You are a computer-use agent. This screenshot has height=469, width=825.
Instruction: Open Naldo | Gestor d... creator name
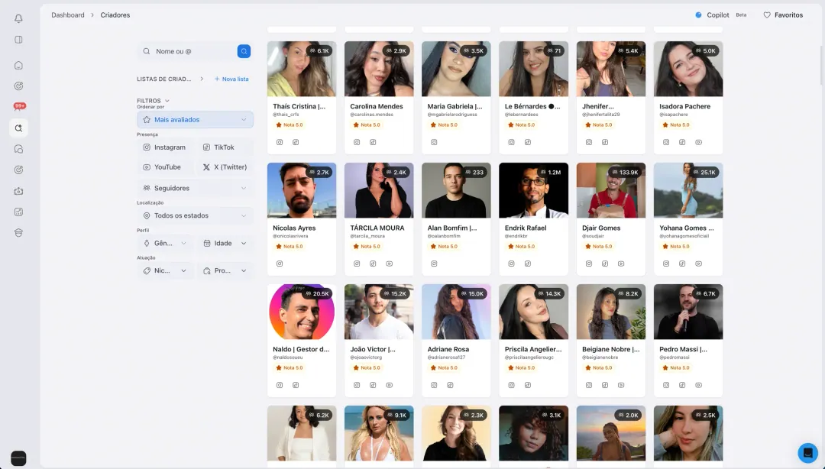pyautogui.click(x=301, y=349)
